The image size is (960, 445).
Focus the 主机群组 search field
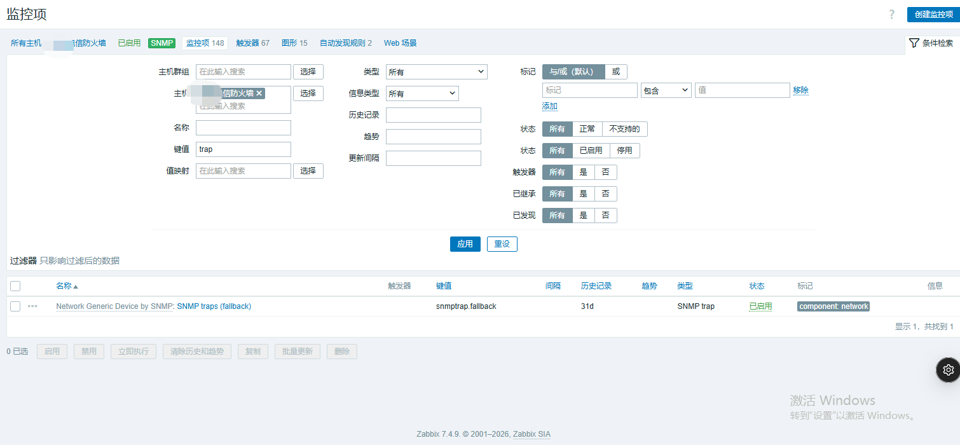(x=243, y=72)
